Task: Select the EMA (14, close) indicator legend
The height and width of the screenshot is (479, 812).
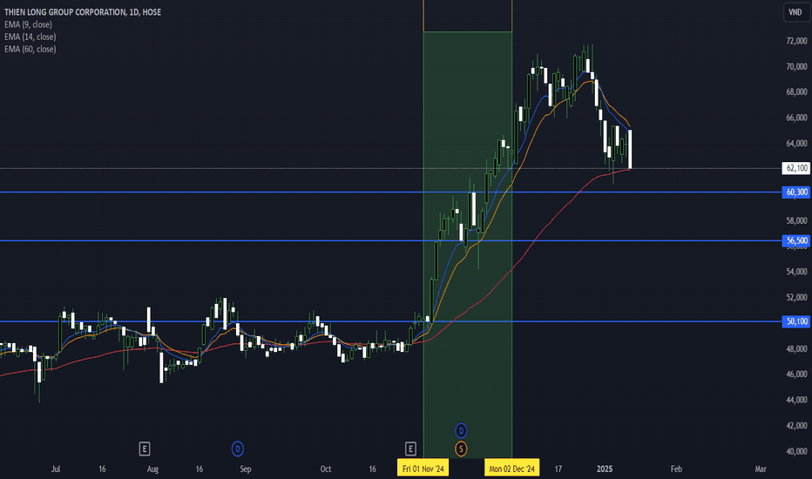Action: click(30, 37)
